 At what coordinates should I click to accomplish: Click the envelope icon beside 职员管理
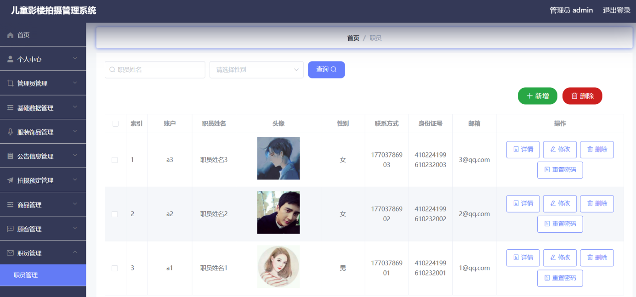[10, 253]
